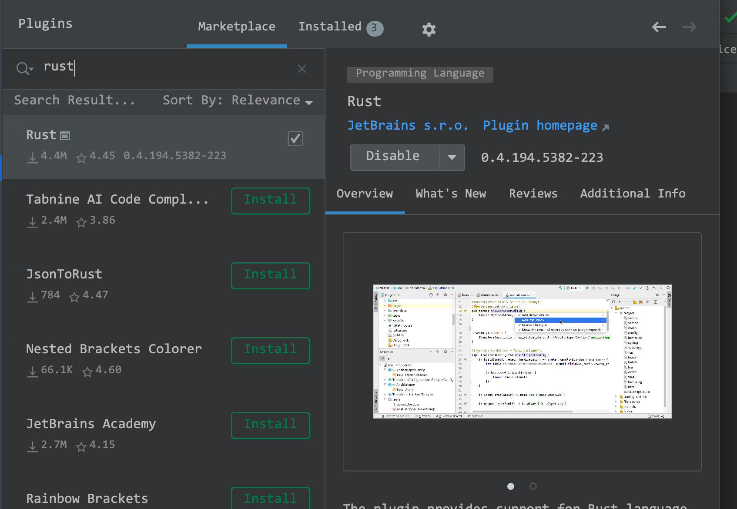The image size is (737, 509).
Task: Clear the rust search text
Action: pos(302,68)
